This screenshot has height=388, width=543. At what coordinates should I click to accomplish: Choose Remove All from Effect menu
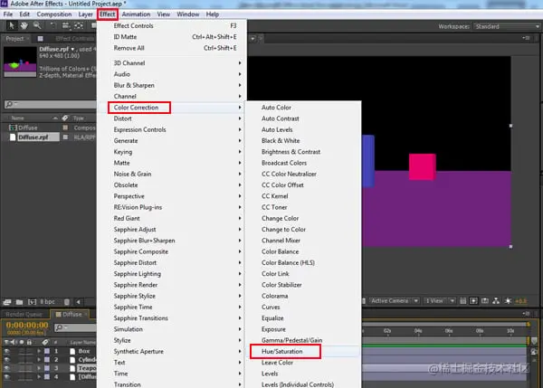(x=172, y=48)
